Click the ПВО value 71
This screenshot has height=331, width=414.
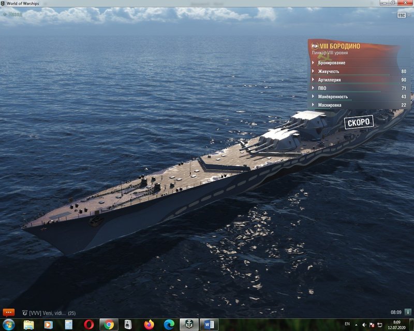tap(404, 88)
